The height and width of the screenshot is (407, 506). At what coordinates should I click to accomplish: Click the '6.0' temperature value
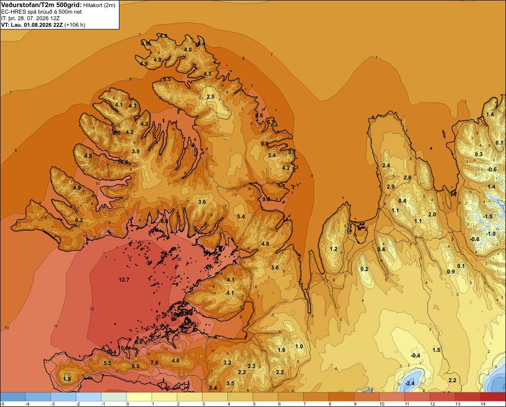click(136, 366)
